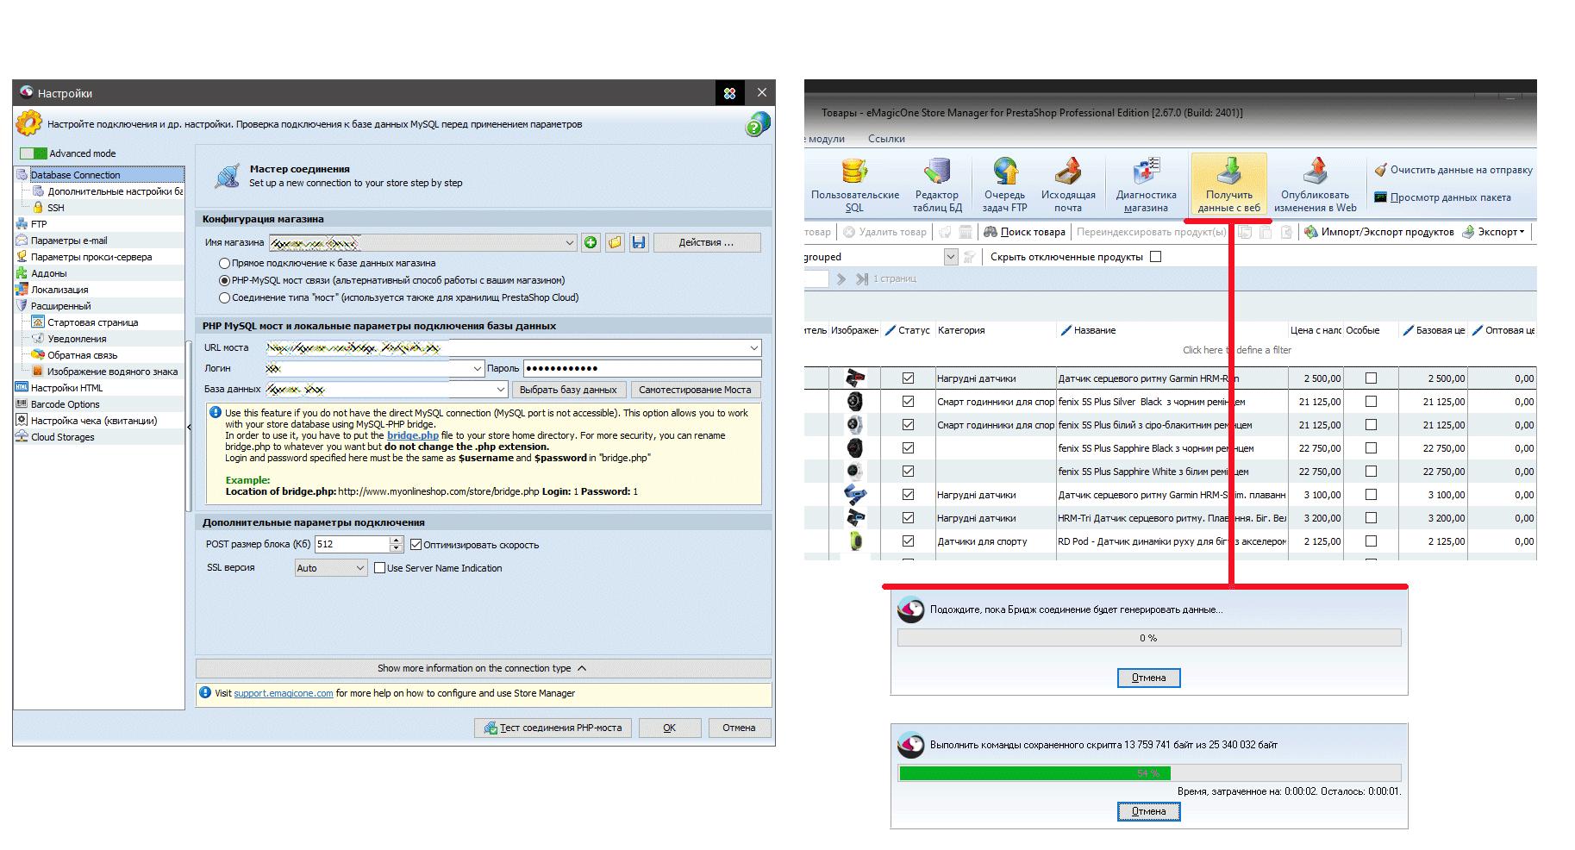Select E-mail parameters in settings tree

click(x=69, y=241)
